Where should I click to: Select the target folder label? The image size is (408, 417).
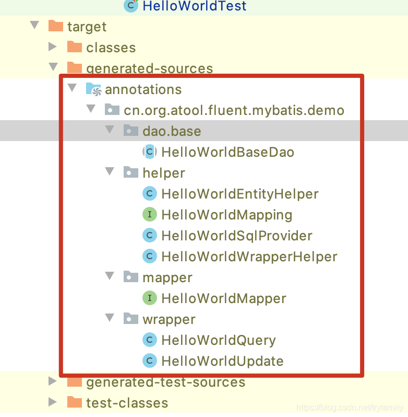pos(87,27)
